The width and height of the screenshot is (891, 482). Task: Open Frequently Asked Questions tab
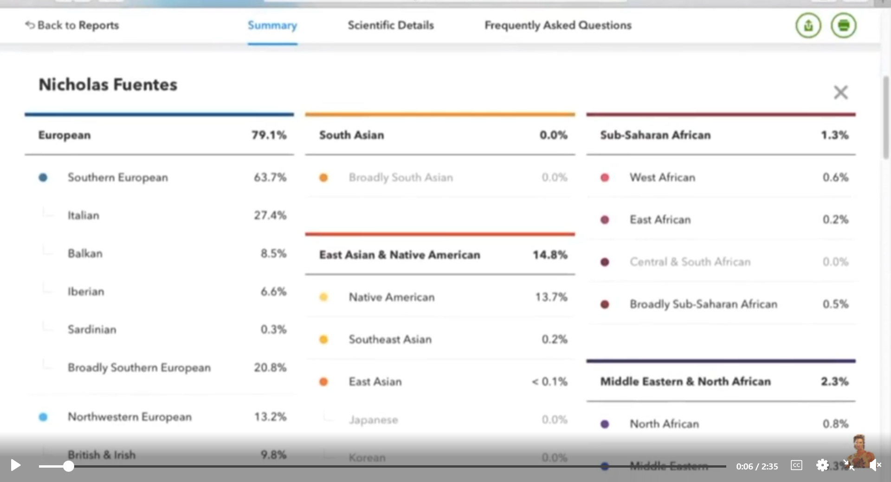[558, 25]
